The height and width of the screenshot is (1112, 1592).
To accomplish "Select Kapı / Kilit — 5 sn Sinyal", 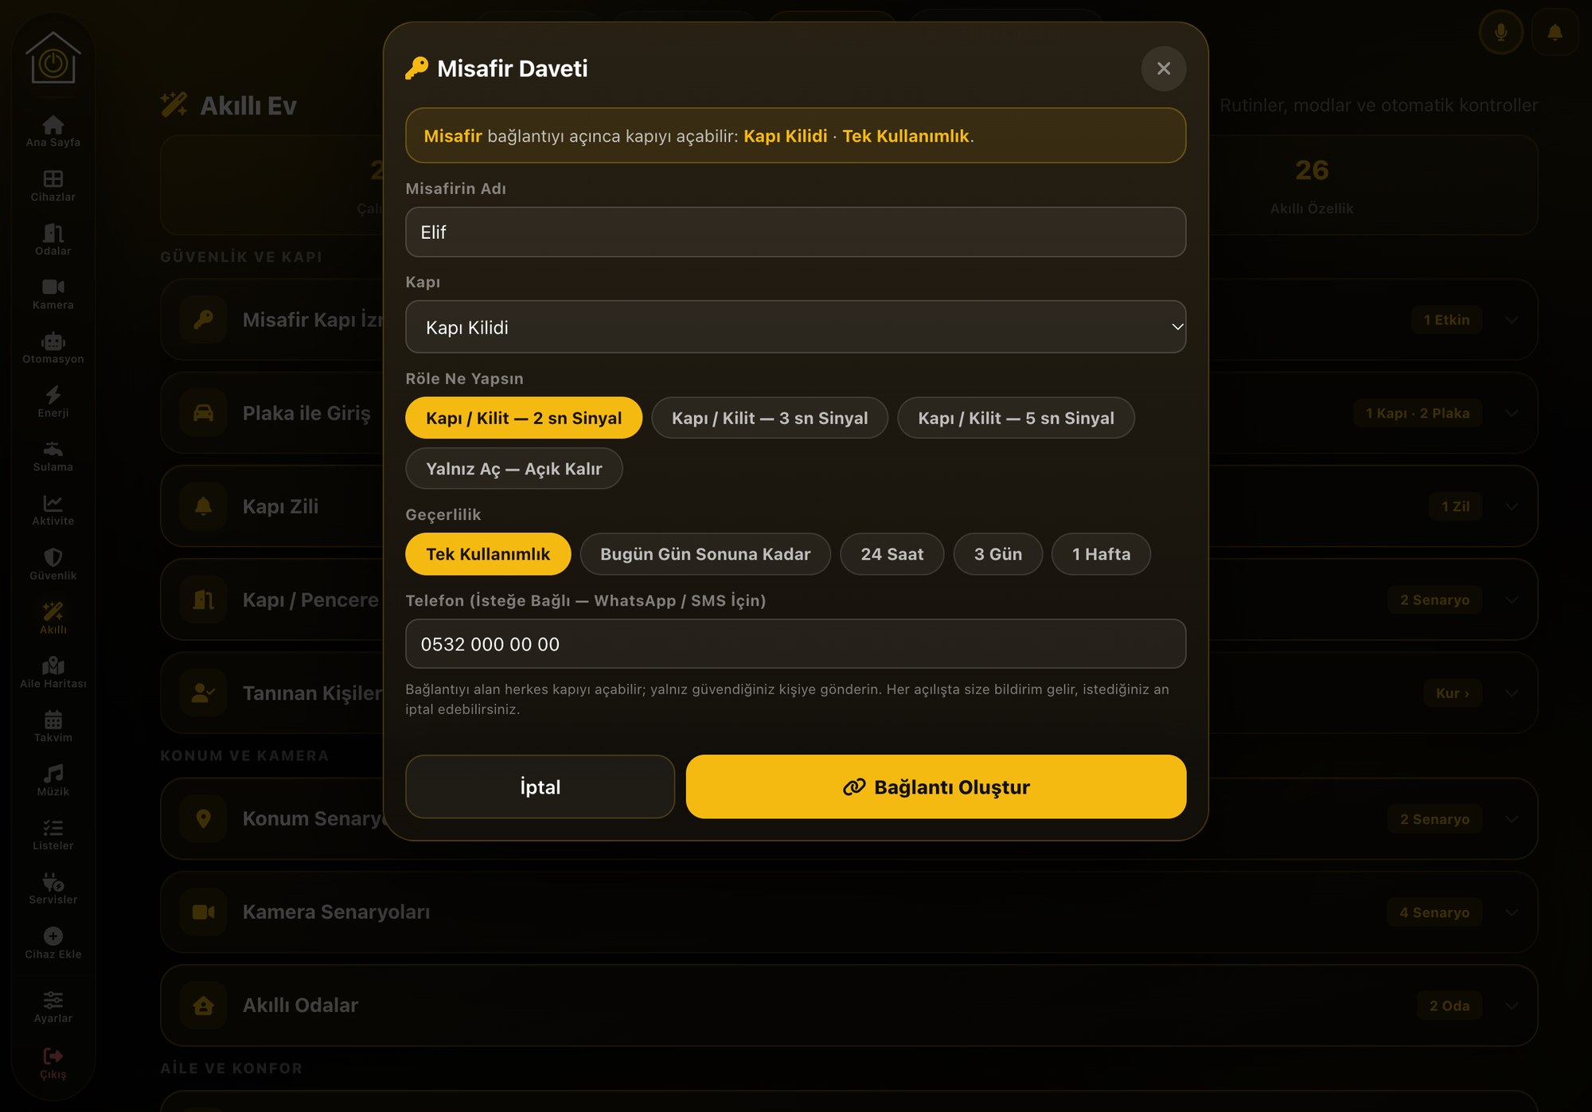I will click(x=1016, y=418).
